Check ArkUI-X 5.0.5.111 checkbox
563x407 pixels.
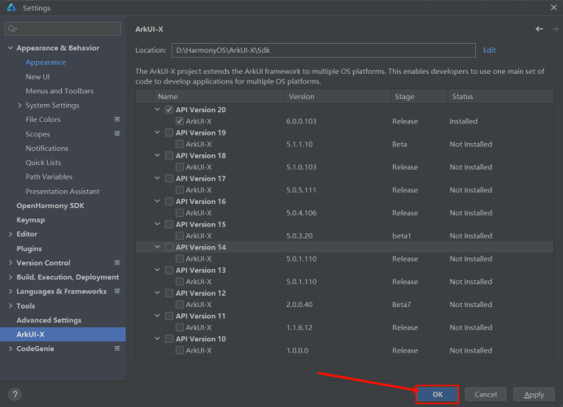(x=180, y=190)
